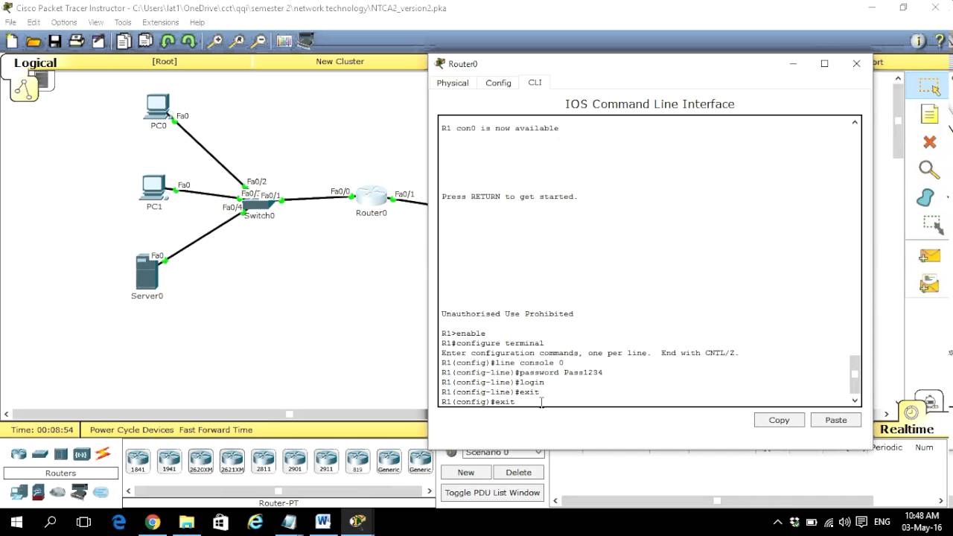Open the File menu

(10, 22)
